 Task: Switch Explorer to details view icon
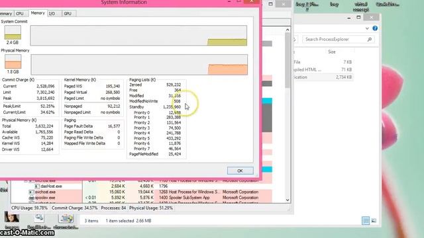366,221
